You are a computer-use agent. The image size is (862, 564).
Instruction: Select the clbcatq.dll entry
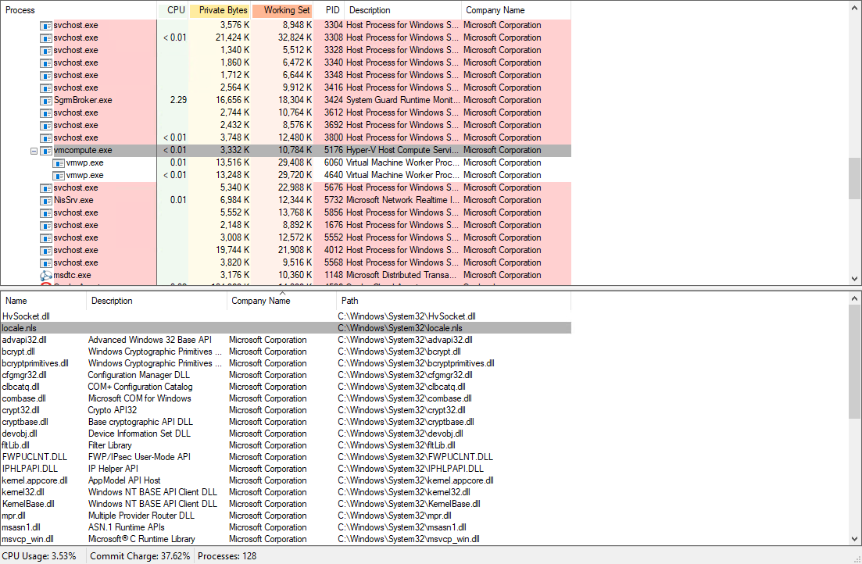click(286, 387)
